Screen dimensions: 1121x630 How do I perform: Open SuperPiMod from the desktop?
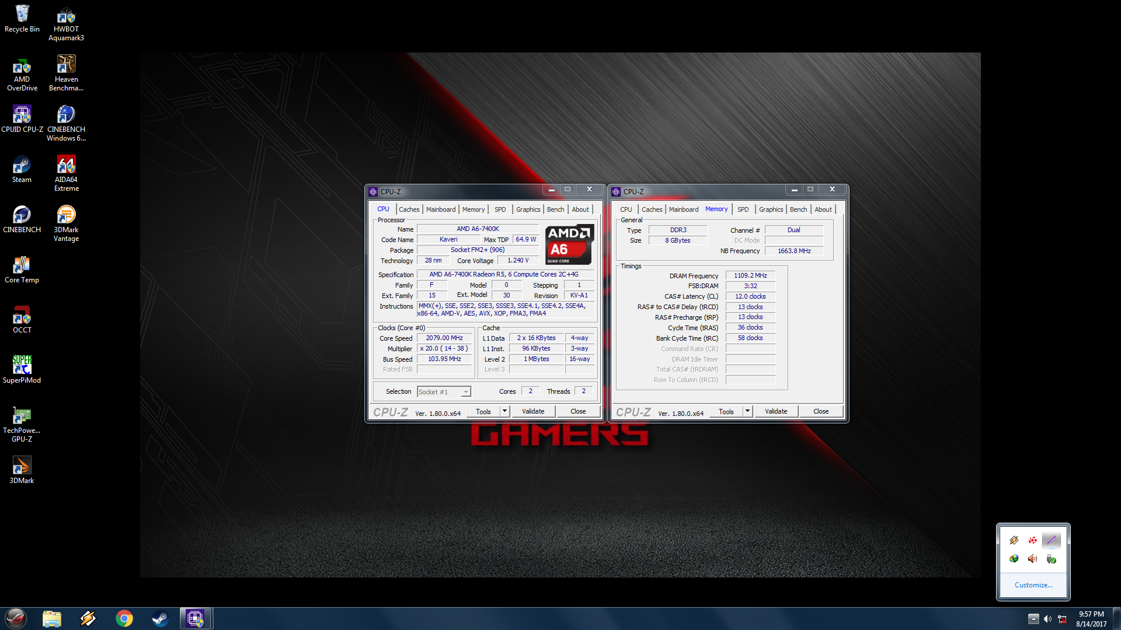pos(22,370)
